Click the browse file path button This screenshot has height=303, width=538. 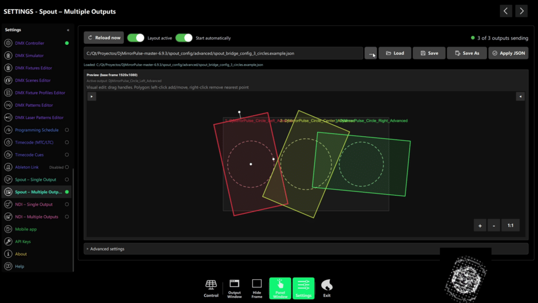point(370,53)
